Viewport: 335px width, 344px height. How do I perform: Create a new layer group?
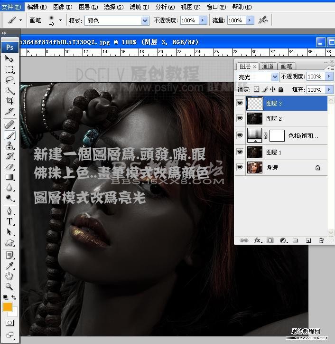coord(295,240)
